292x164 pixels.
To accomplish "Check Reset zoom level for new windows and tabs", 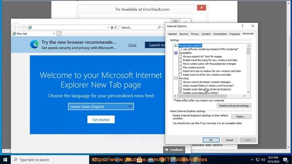I will 180,75.
